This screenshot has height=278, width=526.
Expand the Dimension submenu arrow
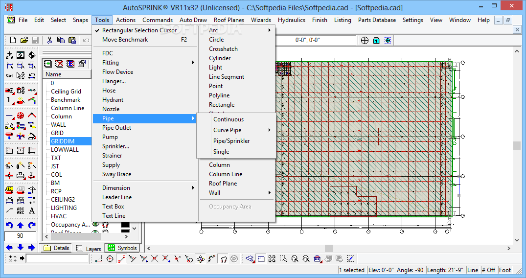click(x=193, y=187)
